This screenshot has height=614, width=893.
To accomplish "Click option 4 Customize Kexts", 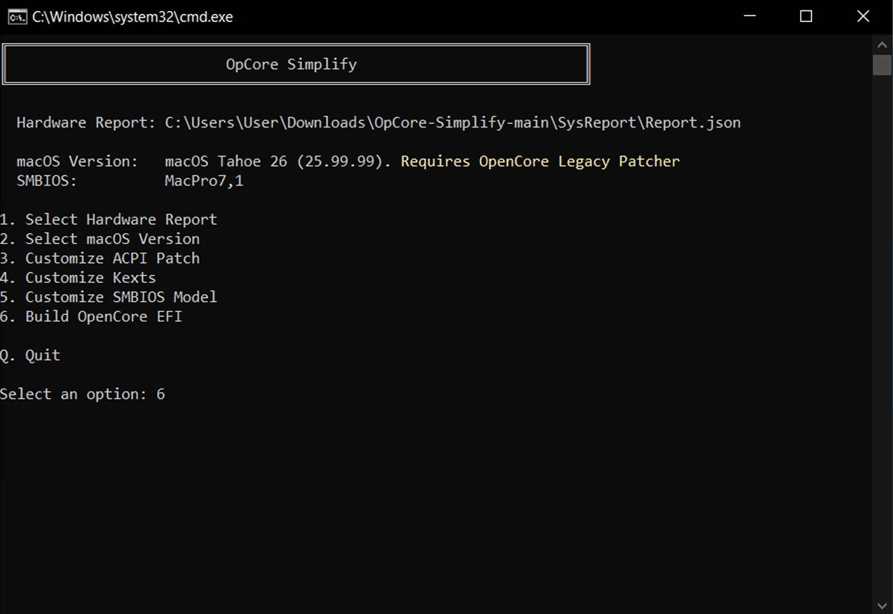I will pyautogui.click(x=78, y=278).
